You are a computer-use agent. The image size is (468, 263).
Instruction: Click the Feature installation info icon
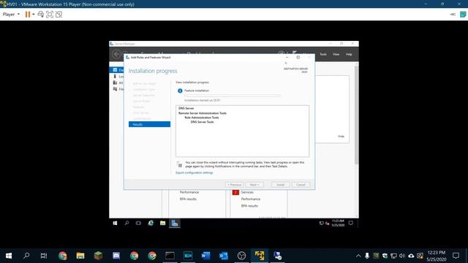click(x=180, y=91)
